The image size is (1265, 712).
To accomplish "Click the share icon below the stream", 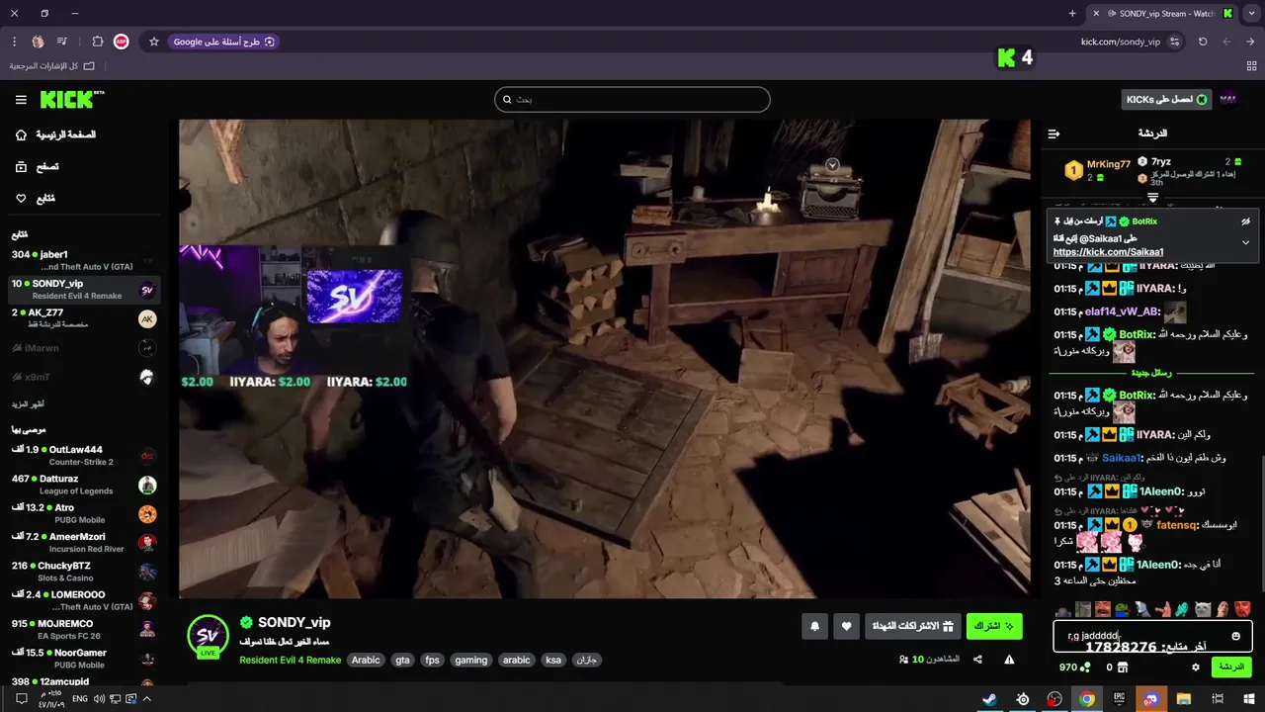I will (x=977, y=660).
